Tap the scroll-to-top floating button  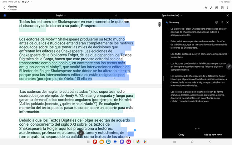pos(81,133)
